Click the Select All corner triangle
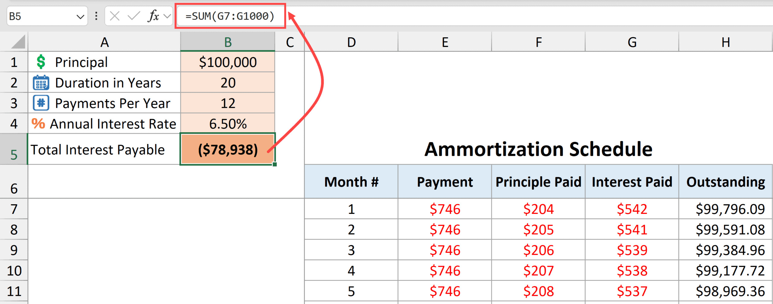The width and height of the screenshot is (773, 304). pyautogui.click(x=18, y=42)
